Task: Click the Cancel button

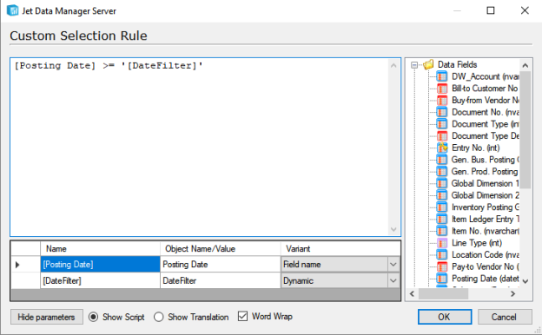Action: [x=505, y=317]
